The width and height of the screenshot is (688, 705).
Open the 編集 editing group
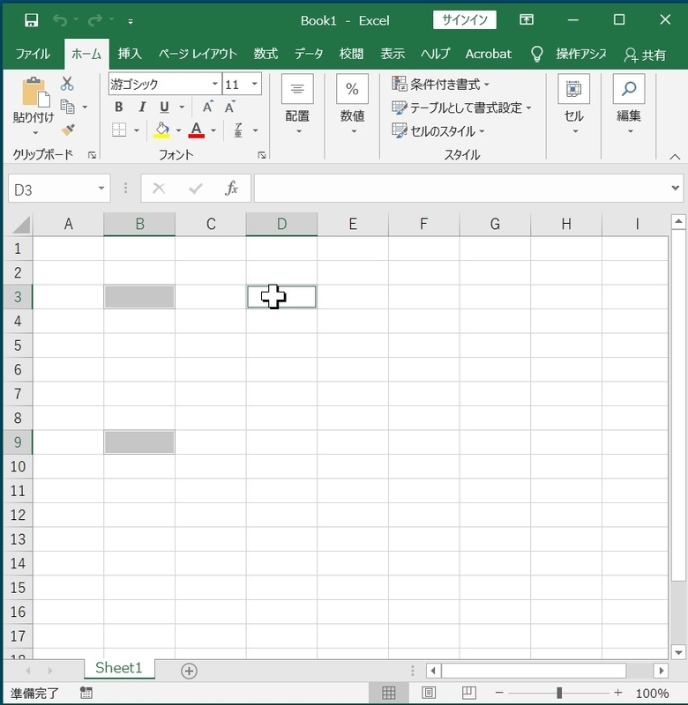click(629, 105)
